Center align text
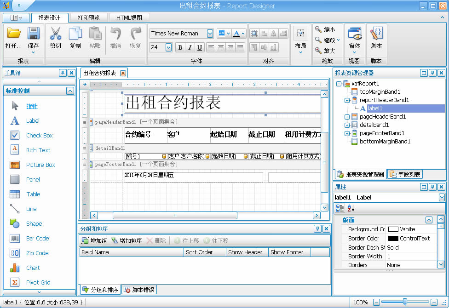Viewport: 449px width, 308px height. (x=221, y=47)
